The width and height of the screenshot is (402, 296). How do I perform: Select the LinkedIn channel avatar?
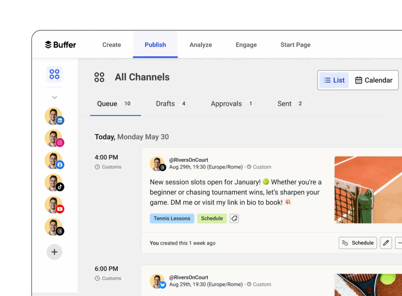pyautogui.click(x=54, y=116)
